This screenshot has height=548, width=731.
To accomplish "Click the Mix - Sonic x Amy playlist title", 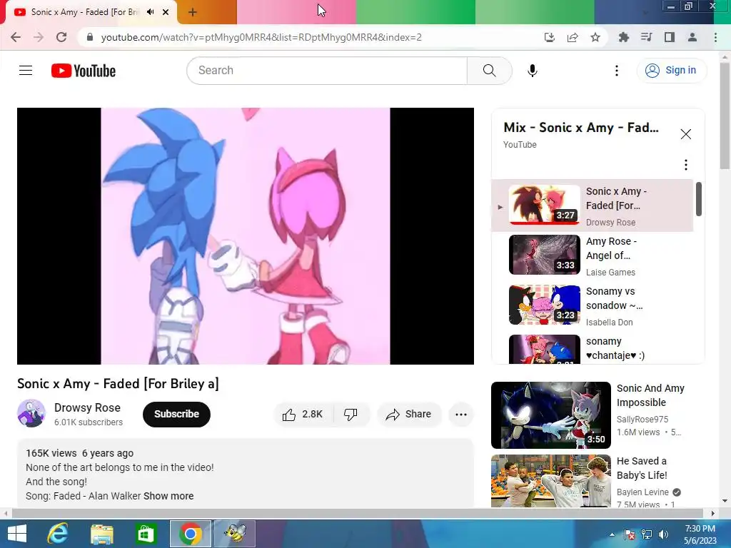I will tap(581, 127).
